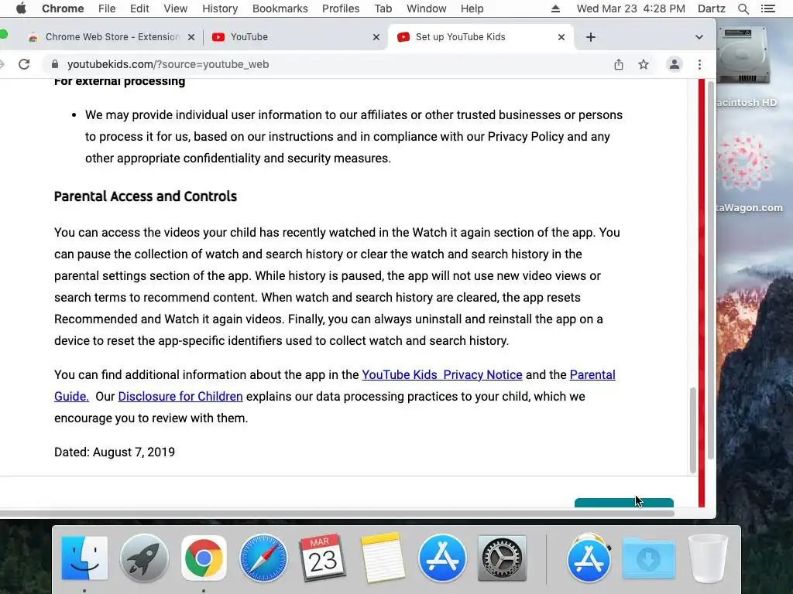Open System Preferences from the Dock
The image size is (793, 594).
[502, 558]
